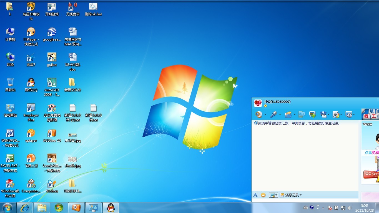Expand the video call dropdown arrow
This screenshot has height=213, width=379.
tap(265, 115)
